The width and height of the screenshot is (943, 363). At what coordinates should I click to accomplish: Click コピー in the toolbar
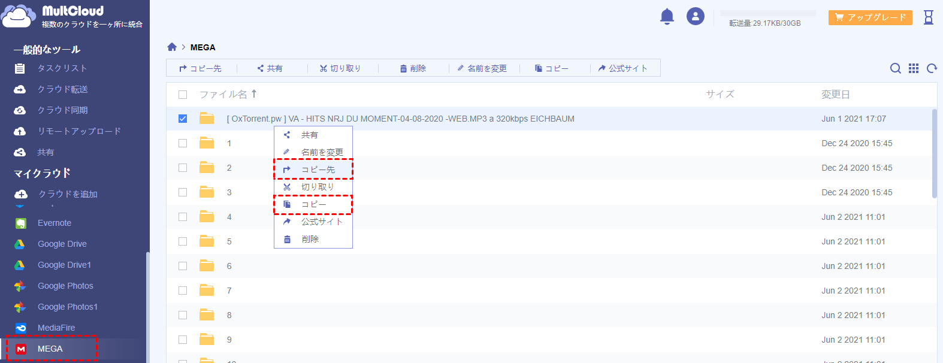pos(552,68)
